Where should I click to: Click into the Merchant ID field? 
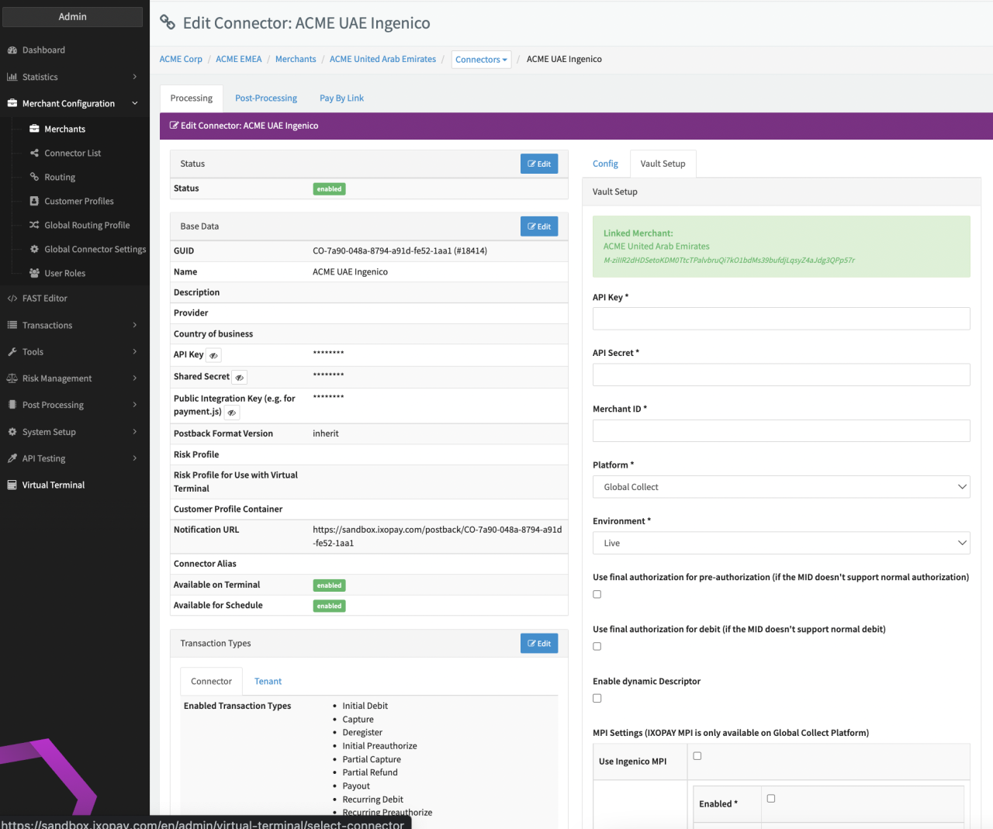pyautogui.click(x=780, y=431)
